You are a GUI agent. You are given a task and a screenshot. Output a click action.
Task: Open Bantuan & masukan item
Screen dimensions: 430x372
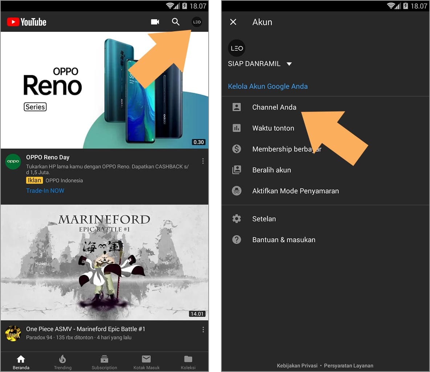(x=325, y=240)
